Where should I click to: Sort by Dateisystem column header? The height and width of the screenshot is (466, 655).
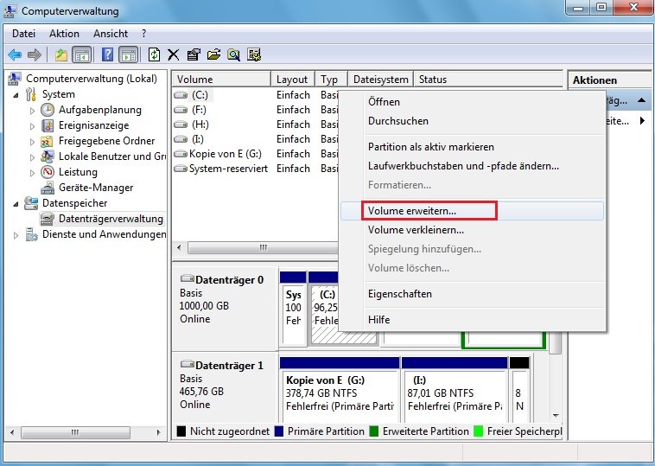tap(380, 79)
